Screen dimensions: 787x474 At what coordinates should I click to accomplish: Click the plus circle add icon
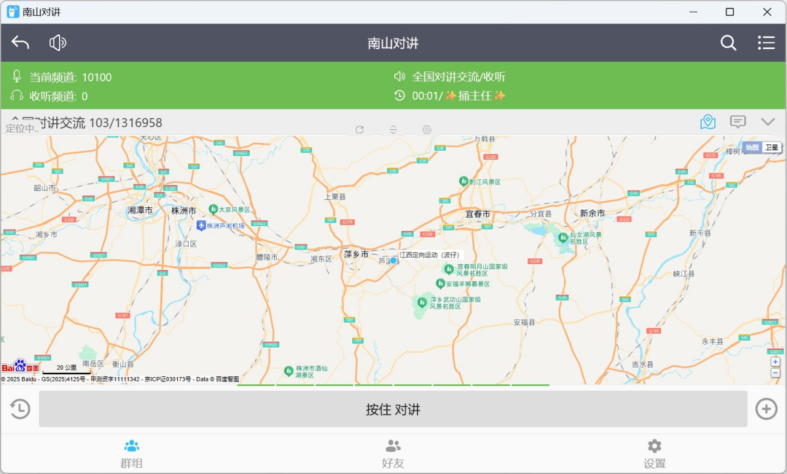tap(766, 409)
